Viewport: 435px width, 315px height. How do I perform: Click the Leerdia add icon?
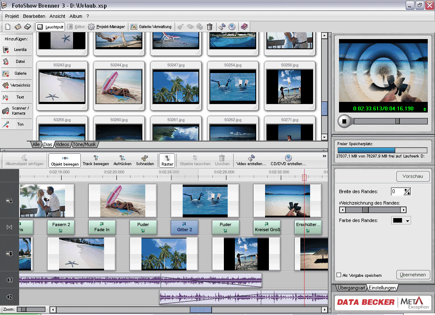pos(6,50)
